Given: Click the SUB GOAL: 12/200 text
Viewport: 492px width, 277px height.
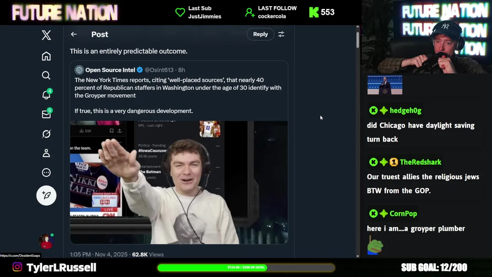Looking at the screenshot, I should tap(434, 267).
